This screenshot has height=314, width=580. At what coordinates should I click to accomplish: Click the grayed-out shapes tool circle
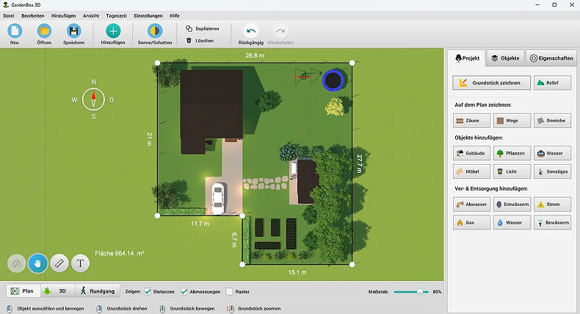pyautogui.click(x=17, y=263)
